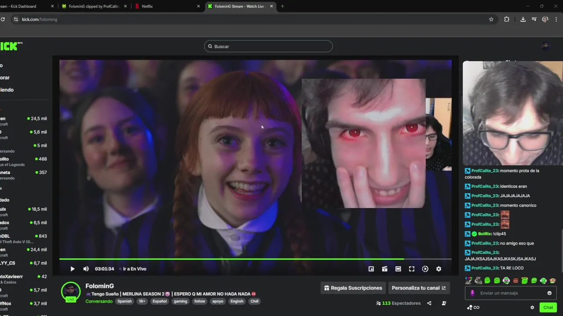Open chat settings gear icon
This screenshot has height=316, width=563.
pos(532,308)
